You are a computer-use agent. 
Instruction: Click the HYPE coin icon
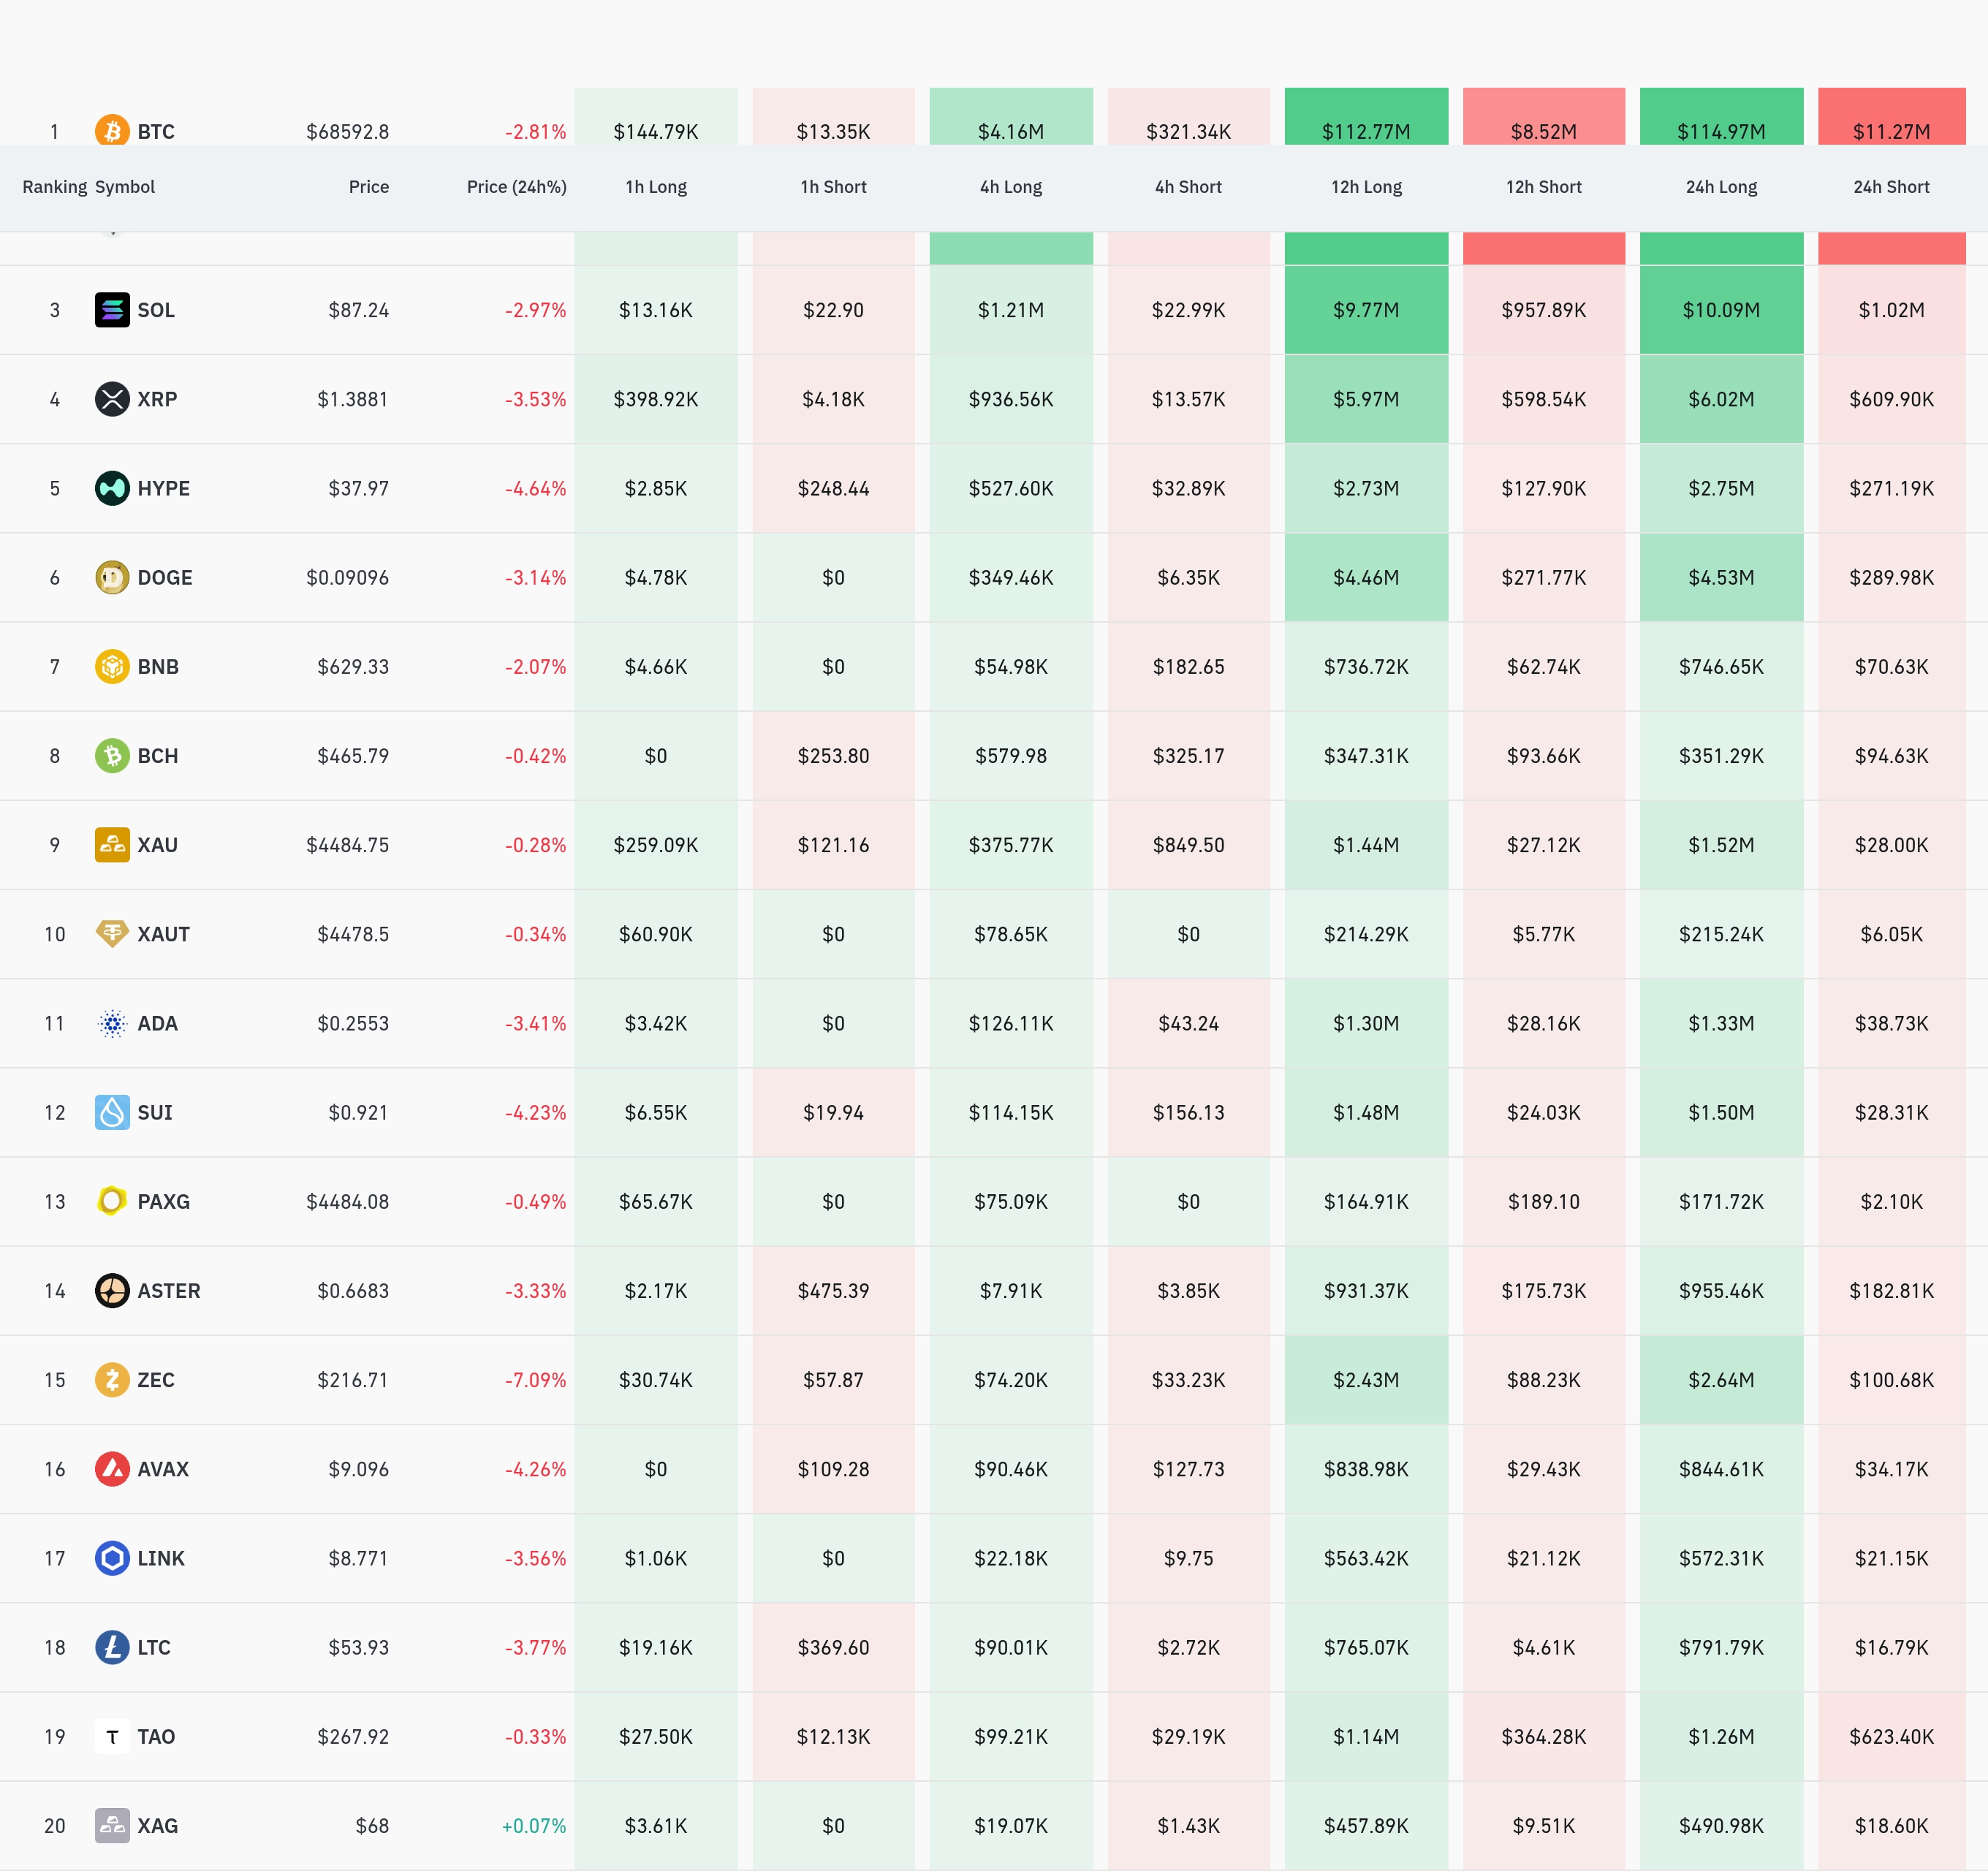tap(112, 488)
